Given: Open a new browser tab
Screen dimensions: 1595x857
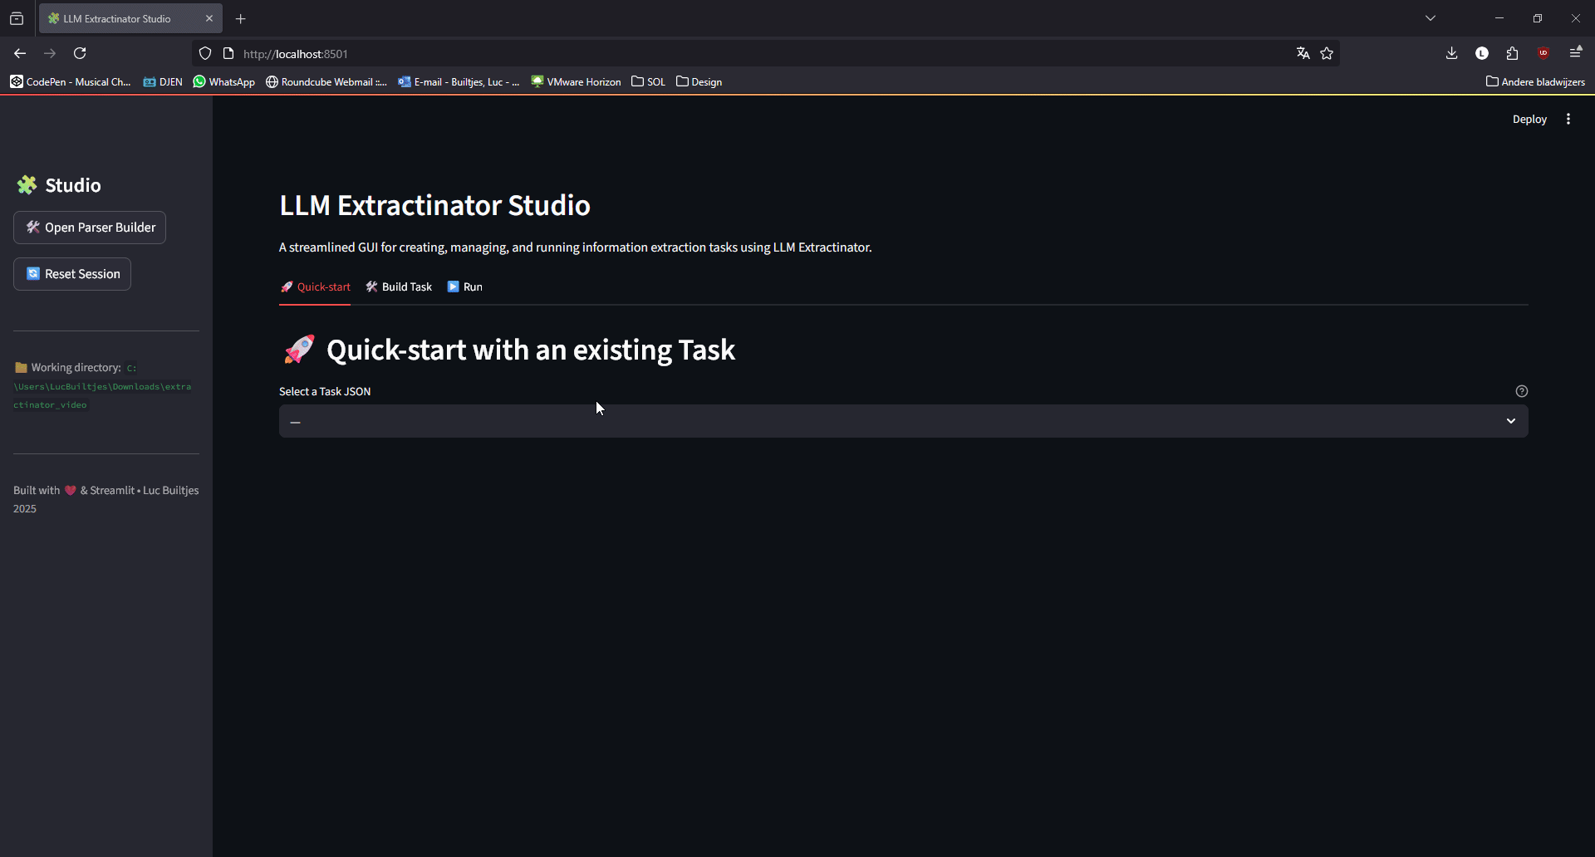Looking at the screenshot, I should coord(241,19).
